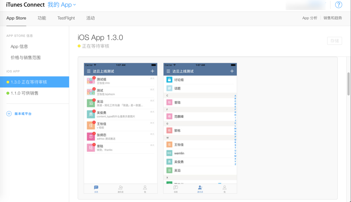The image size is (351, 202).
Task: Click the 存储 save button
Action: click(x=334, y=41)
